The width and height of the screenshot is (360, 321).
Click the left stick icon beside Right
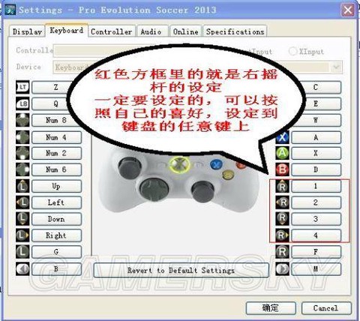[22, 235]
